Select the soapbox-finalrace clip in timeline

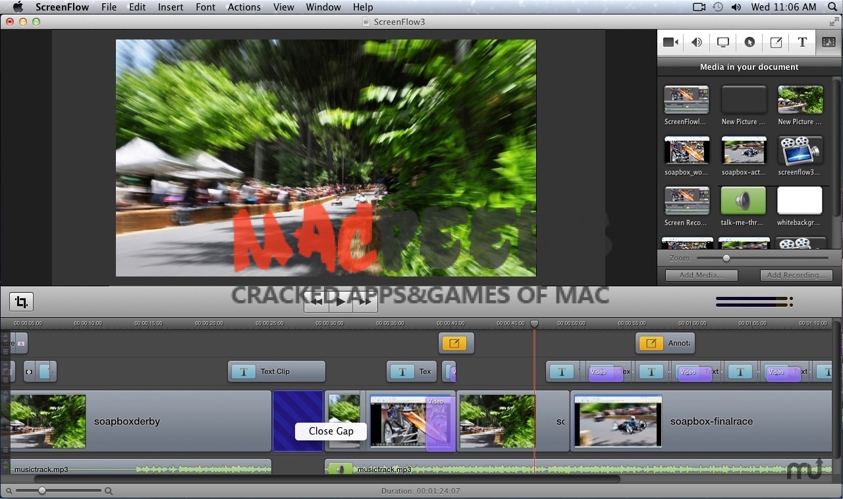click(x=711, y=421)
